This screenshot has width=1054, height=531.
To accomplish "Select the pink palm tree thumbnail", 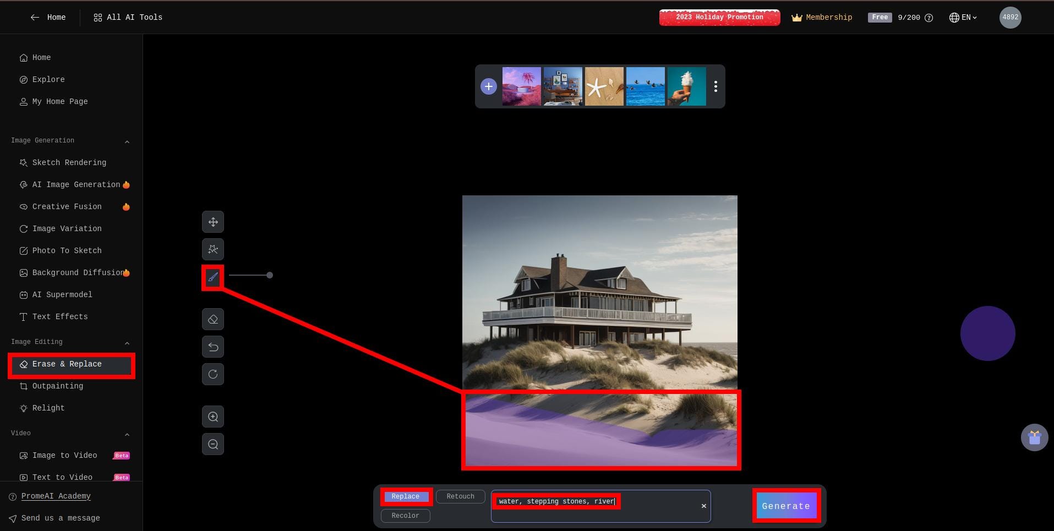I will 522,86.
